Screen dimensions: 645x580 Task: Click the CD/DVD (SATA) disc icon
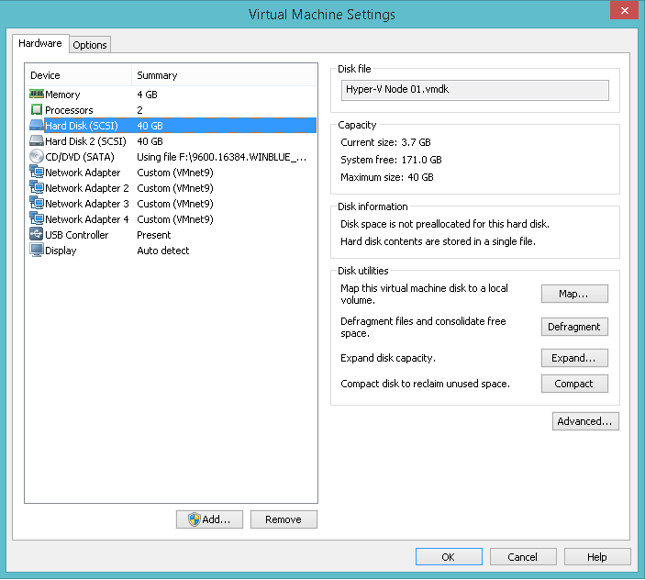point(37,156)
